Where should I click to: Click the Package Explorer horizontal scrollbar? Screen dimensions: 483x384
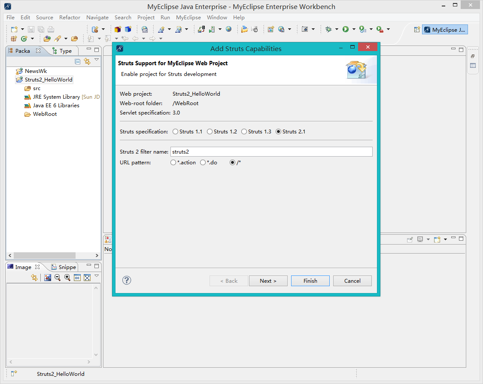point(45,255)
